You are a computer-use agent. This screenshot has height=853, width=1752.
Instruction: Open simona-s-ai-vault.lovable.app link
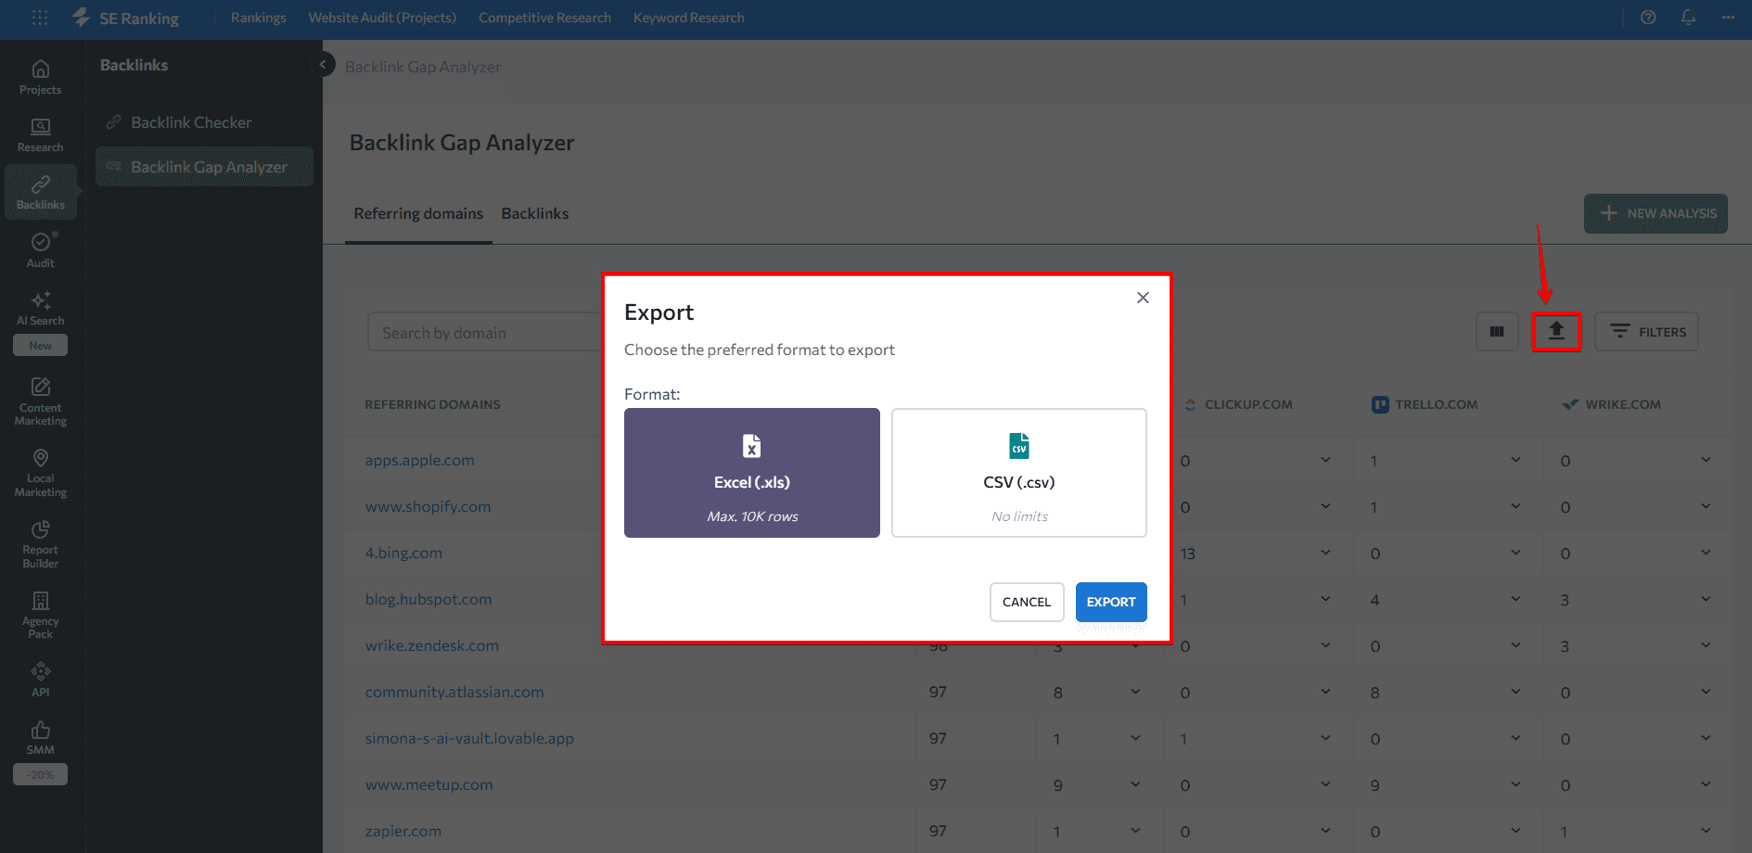pyautogui.click(x=469, y=738)
